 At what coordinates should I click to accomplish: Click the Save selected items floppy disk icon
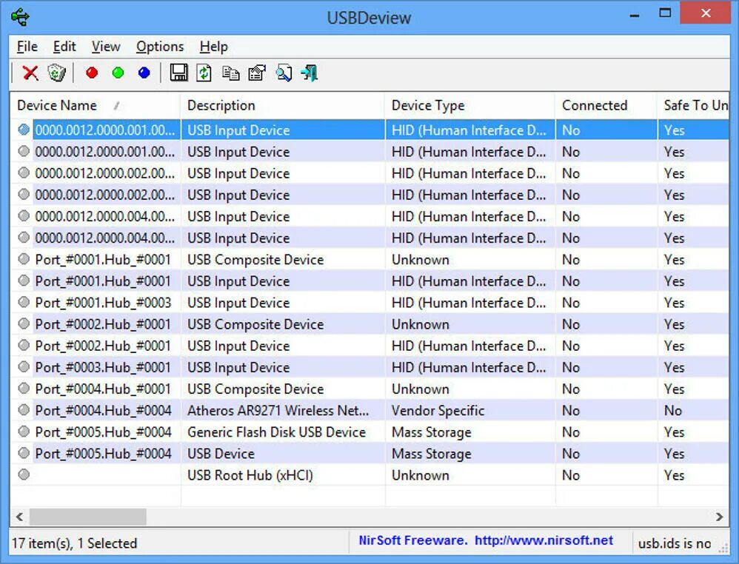tap(178, 73)
